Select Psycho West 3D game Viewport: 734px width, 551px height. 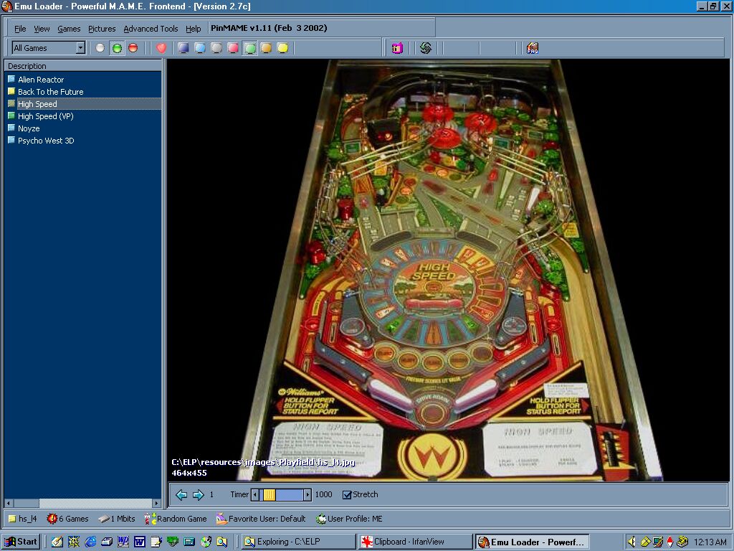click(x=46, y=141)
